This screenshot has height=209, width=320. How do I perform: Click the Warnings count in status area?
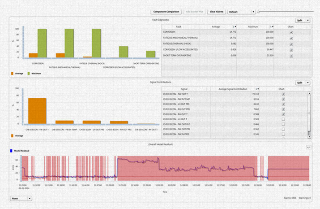click(x=305, y=198)
